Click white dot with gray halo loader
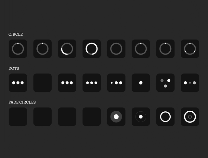 coord(116,117)
